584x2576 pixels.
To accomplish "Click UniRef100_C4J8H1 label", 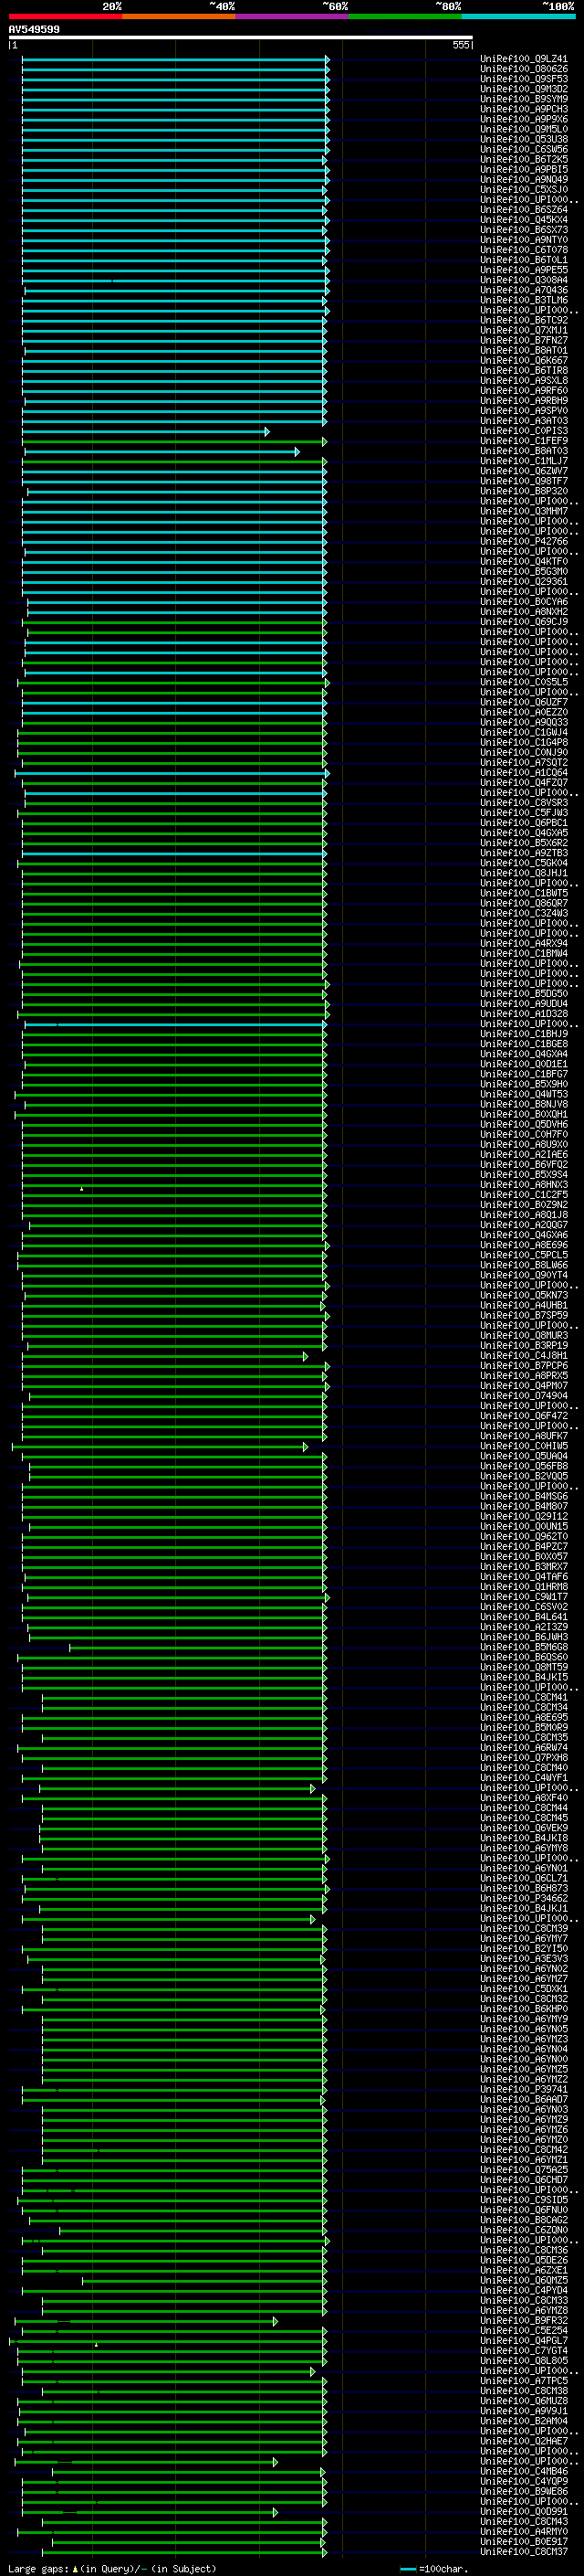I will pyautogui.click(x=524, y=1355).
